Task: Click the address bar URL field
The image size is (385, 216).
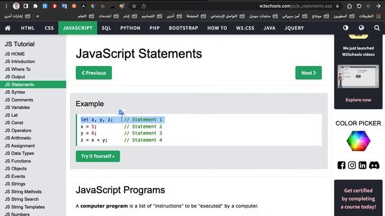Action: [295, 6]
